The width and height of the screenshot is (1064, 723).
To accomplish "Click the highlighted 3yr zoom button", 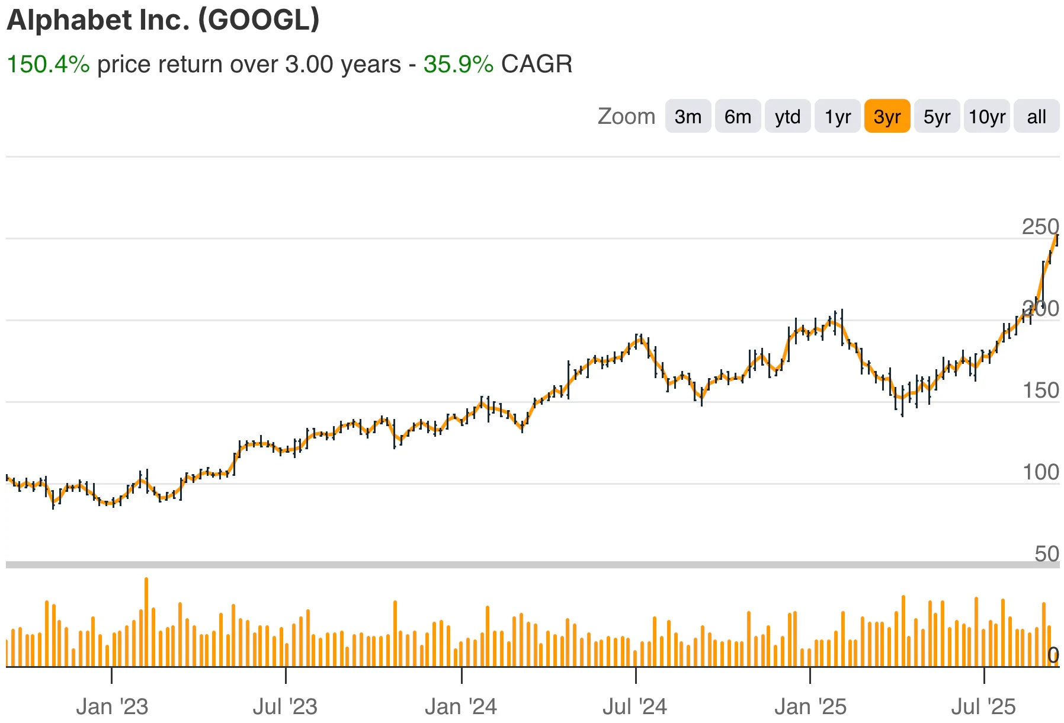I will tap(887, 117).
